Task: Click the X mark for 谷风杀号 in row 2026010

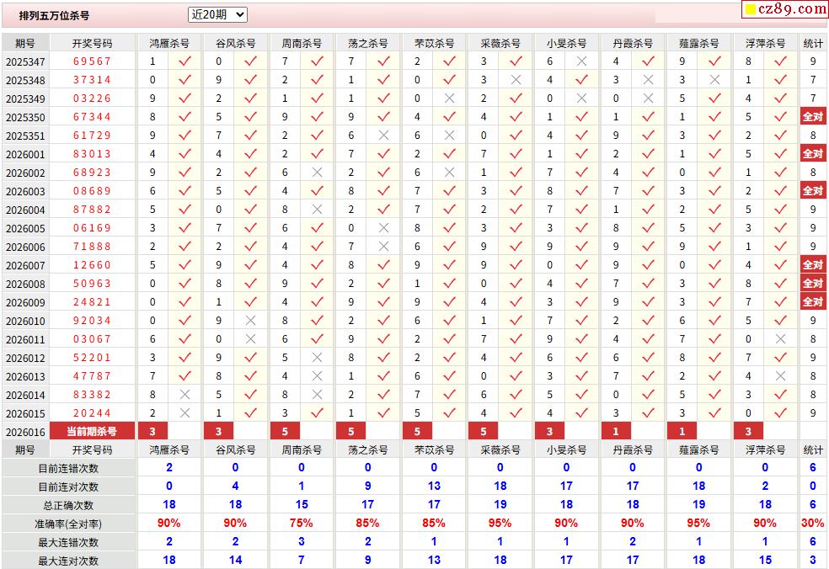Action: click(250, 321)
